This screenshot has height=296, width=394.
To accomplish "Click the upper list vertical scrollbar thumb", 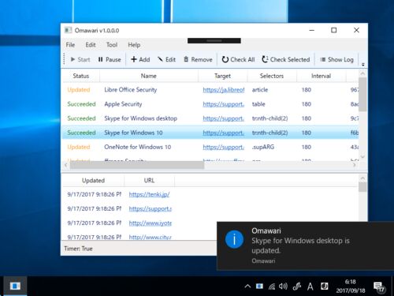I will pyautogui.click(x=362, y=94).
